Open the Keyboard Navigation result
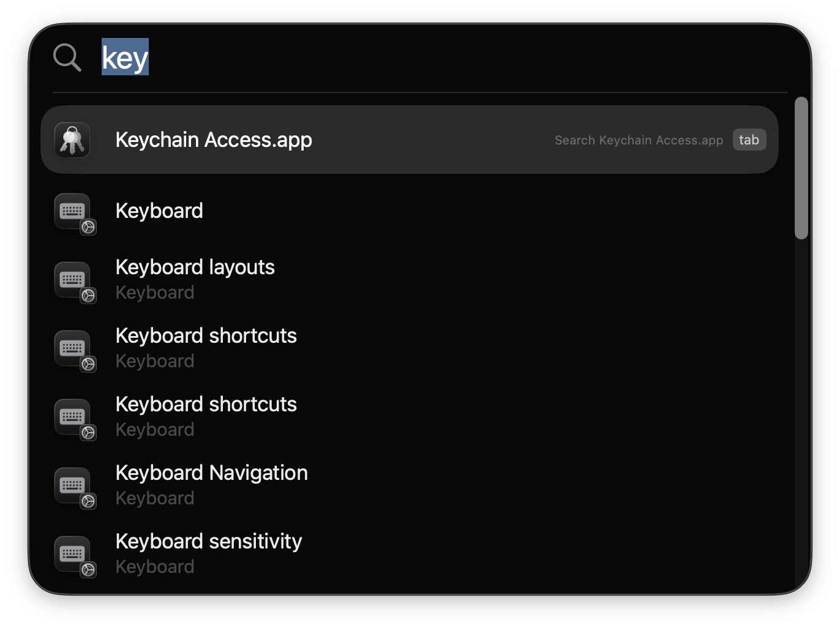The height and width of the screenshot is (628, 840). [x=211, y=473]
